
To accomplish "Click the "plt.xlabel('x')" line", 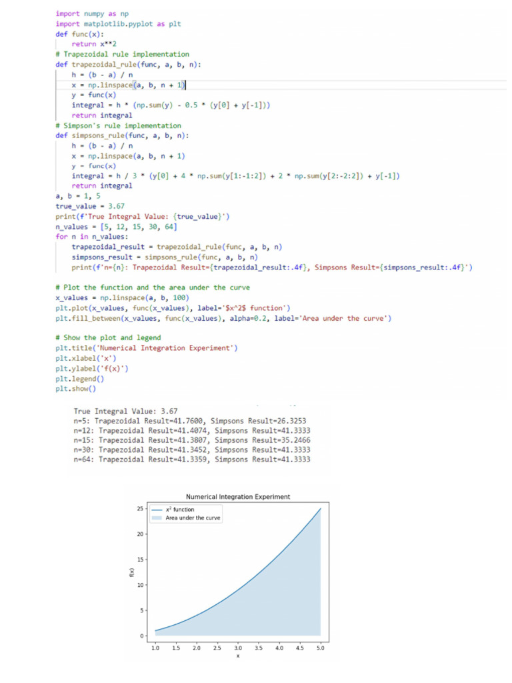I will pyautogui.click(x=86, y=358).
